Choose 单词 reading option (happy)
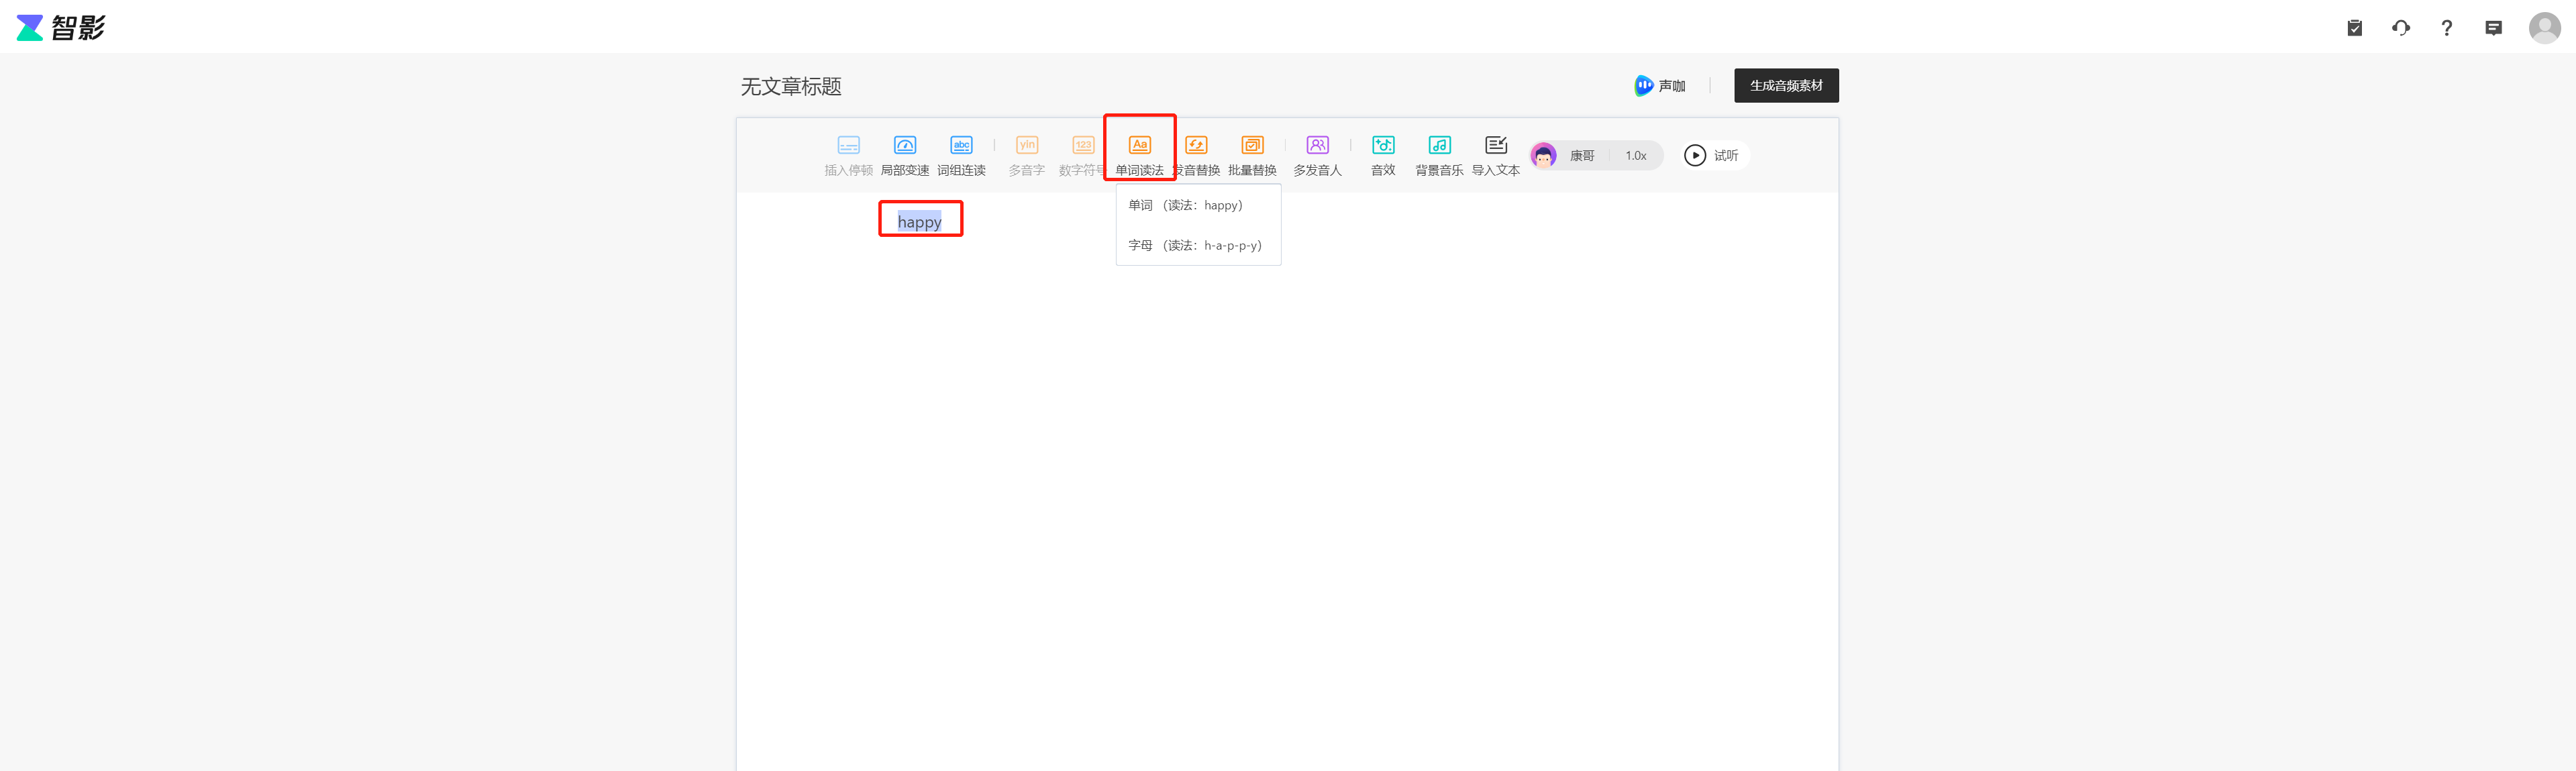This screenshot has width=2576, height=771. point(1185,205)
